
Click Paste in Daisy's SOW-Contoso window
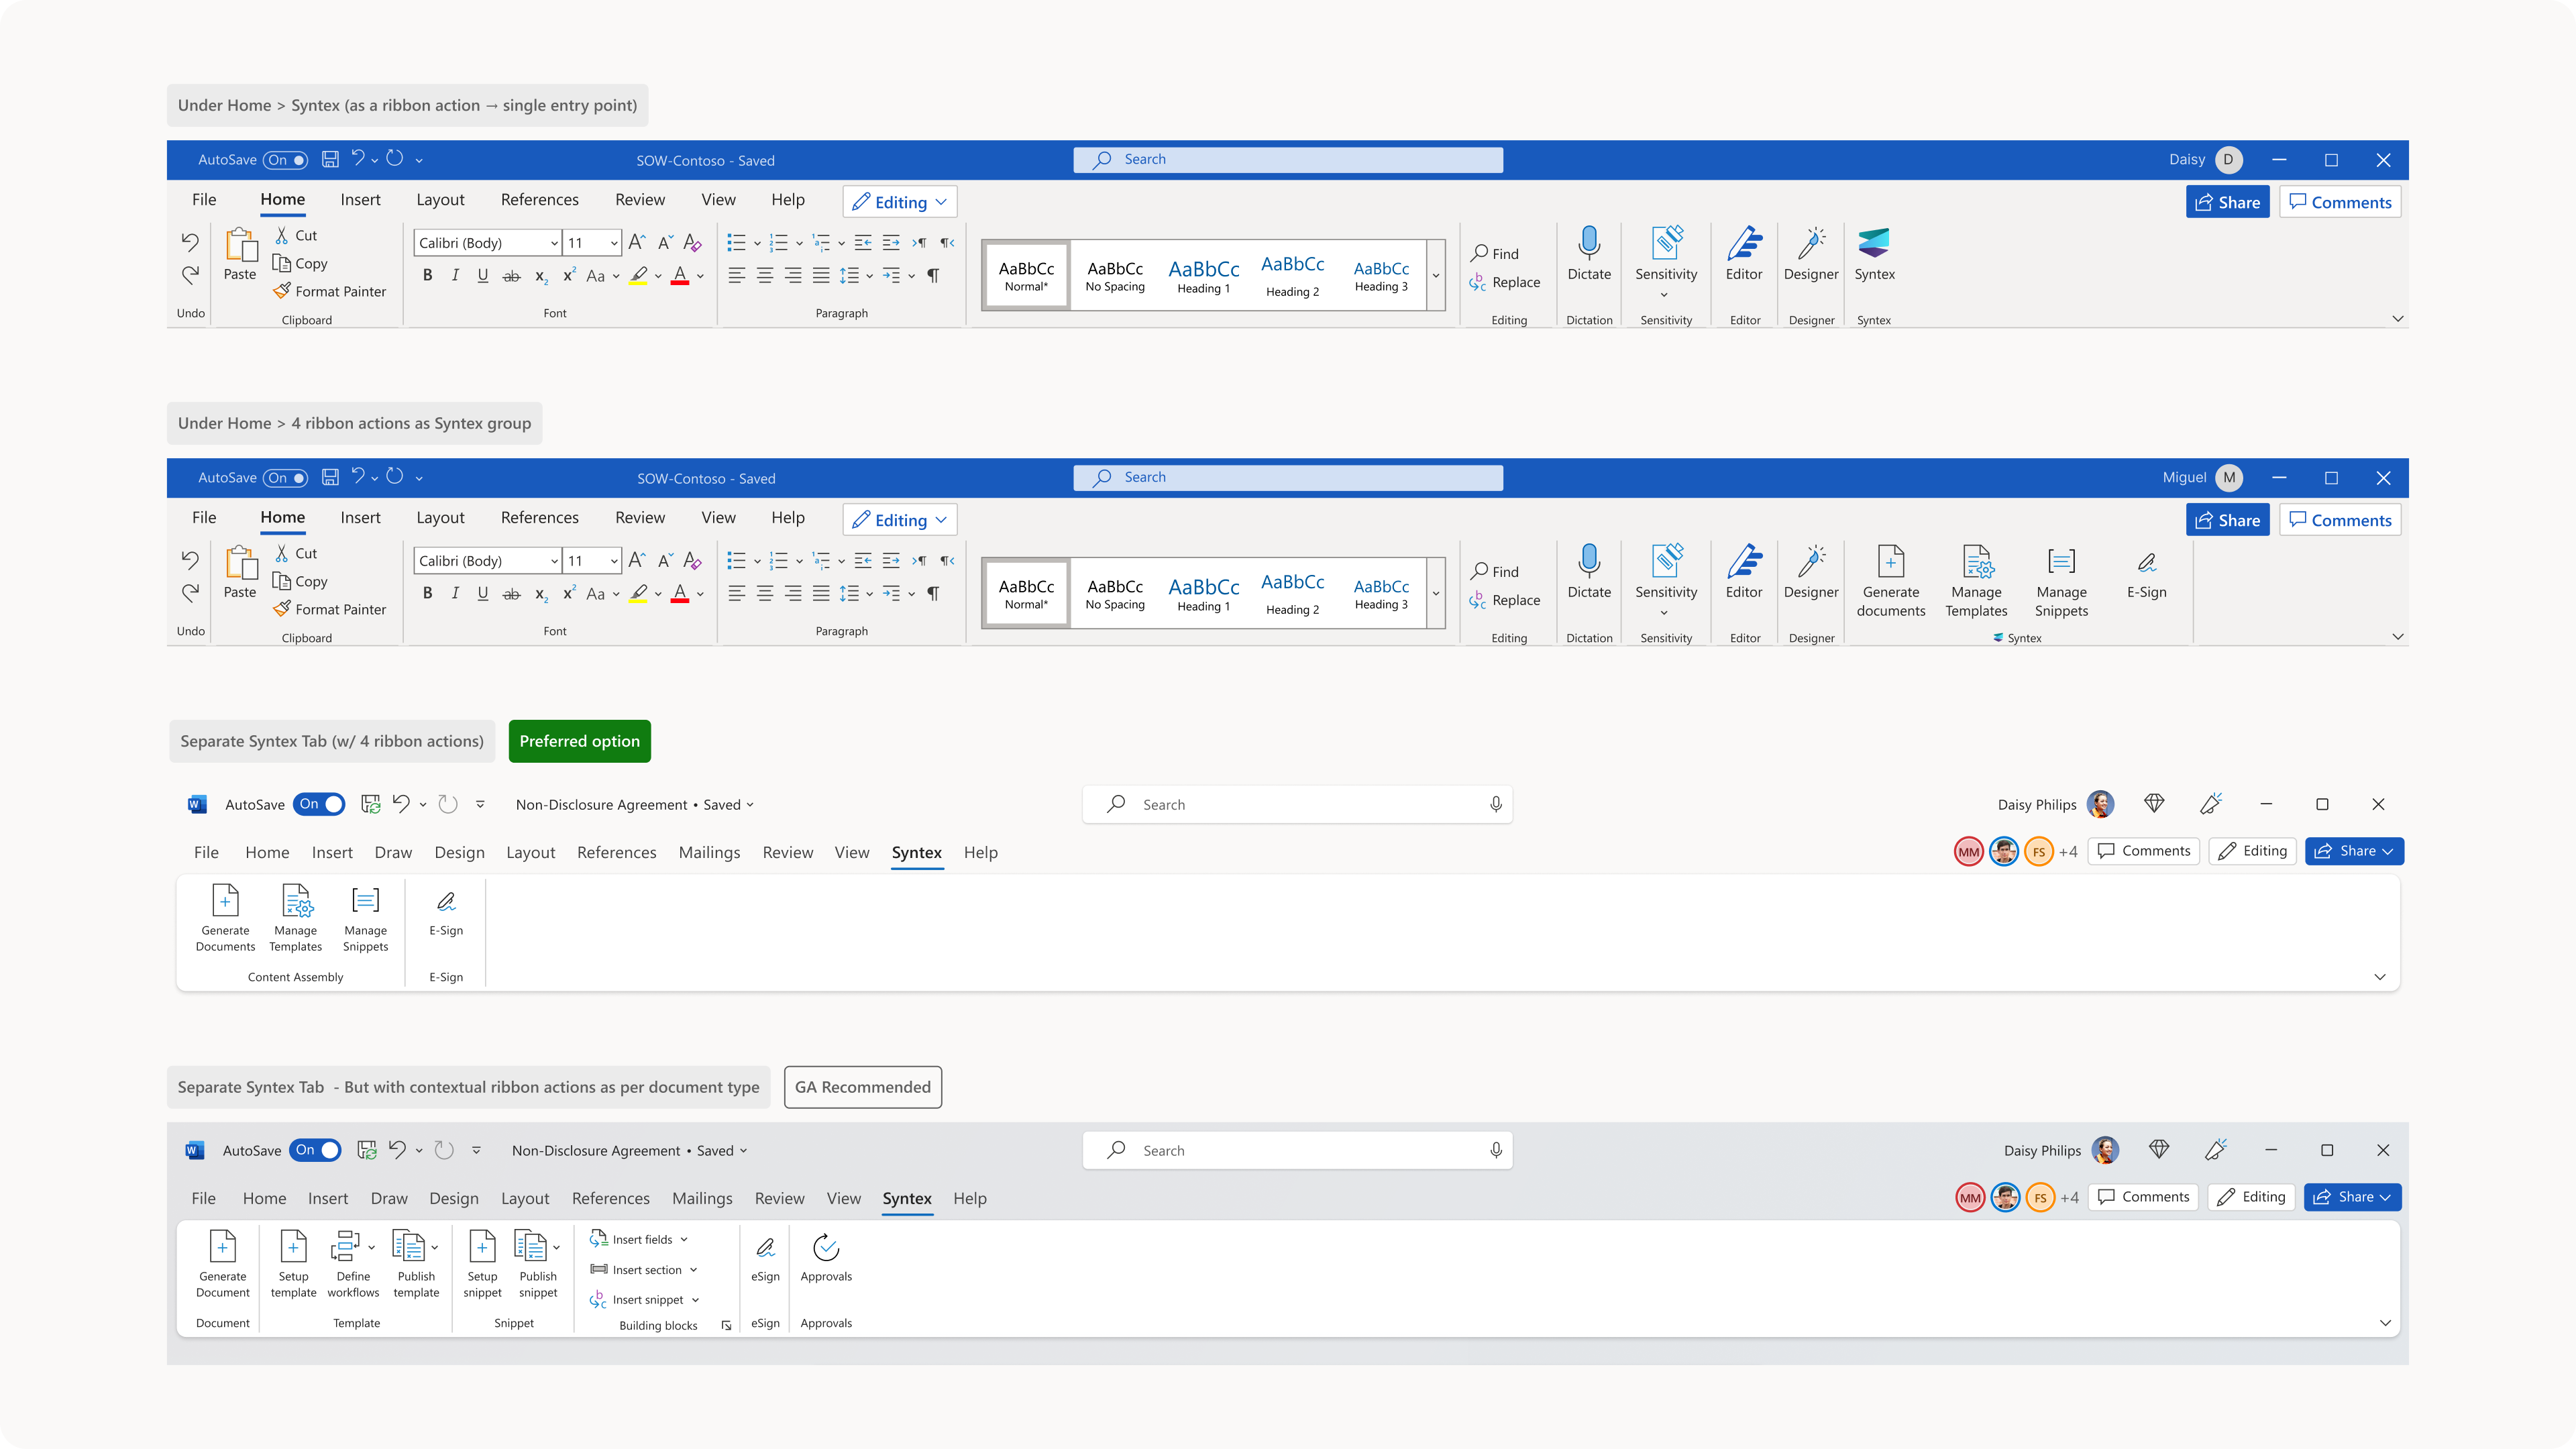click(x=240, y=254)
